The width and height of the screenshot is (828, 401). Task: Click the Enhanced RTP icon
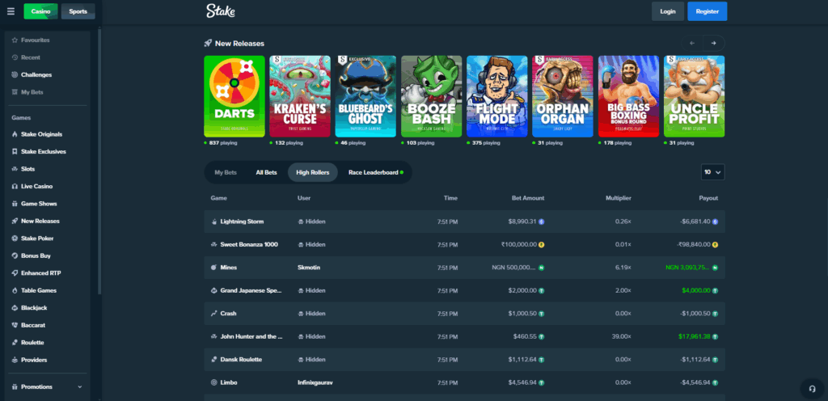[15, 273]
